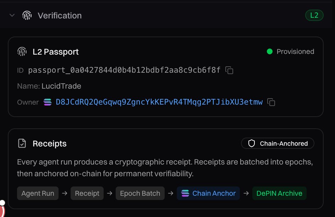Screen dimensions: 335x217
Task: Open owner address D8JCdRQ2QeGqwq9Z... link
Action: pyautogui.click(x=159, y=102)
